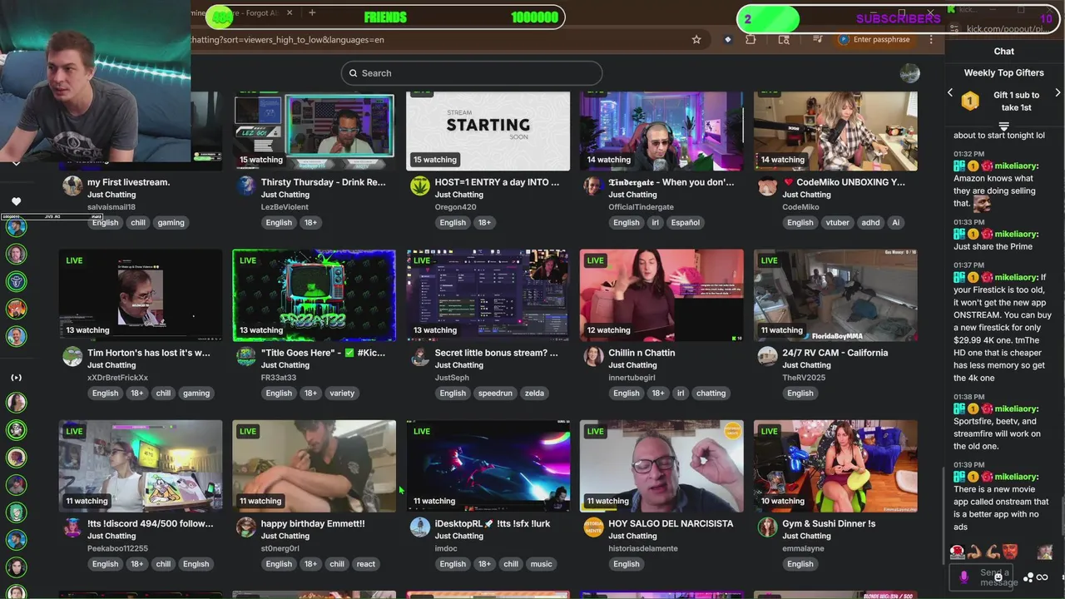Open xXDrBretFrickXx frog avatar
Image resolution: width=1065 pixels, height=599 pixels.
click(x=72, y=356)
